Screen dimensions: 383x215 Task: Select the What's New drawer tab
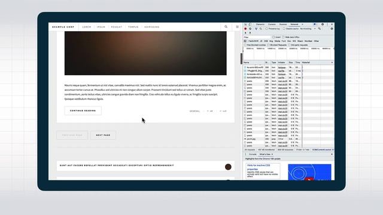click(x=265, y=154)
